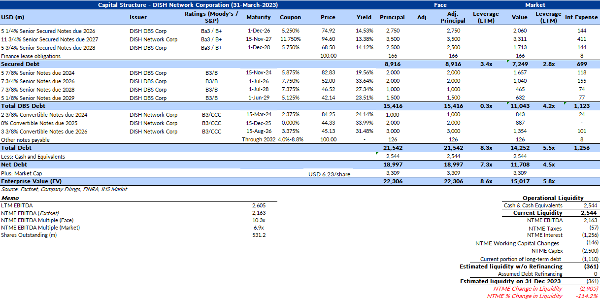Image resolution: width=600 pixels, height=299 pixels.
Task: Select the 'Assumed Debt Refinancing' label
Action: 530,274
